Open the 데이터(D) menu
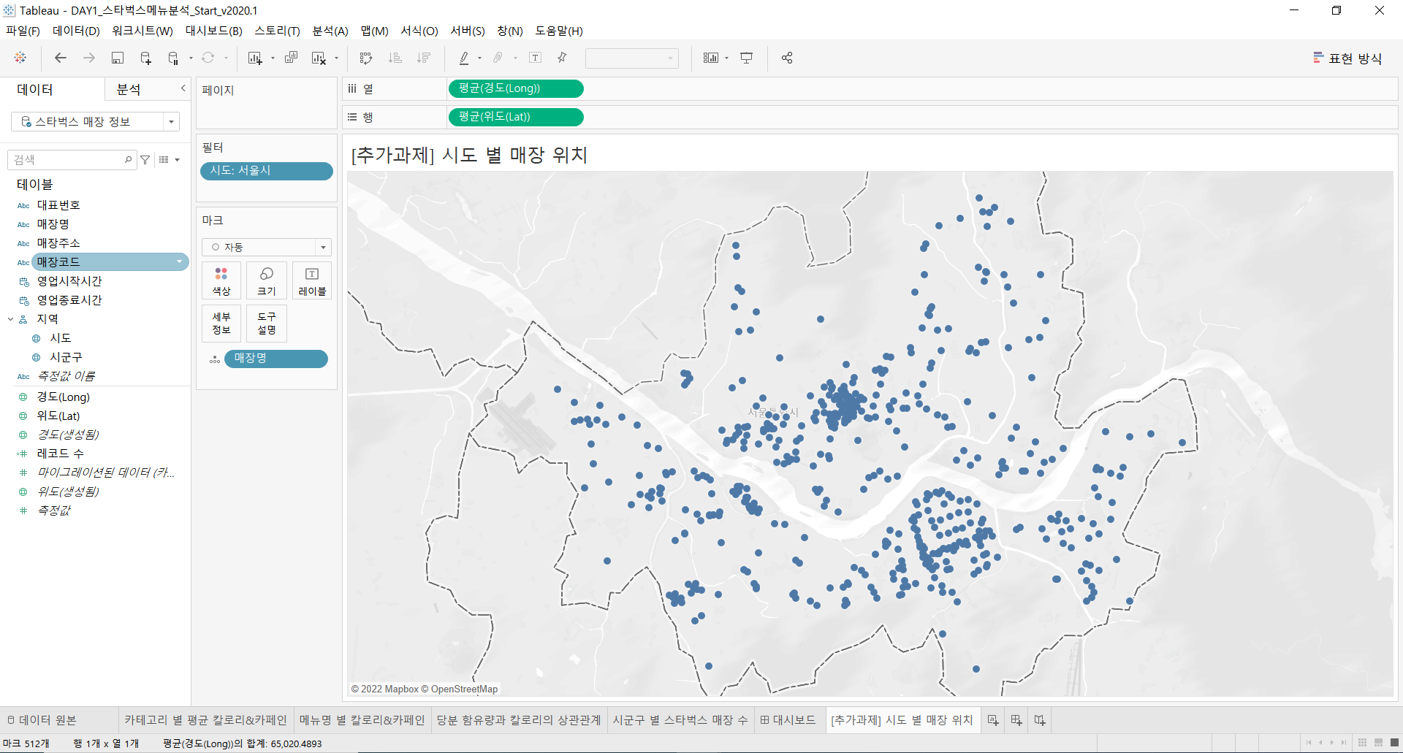The height and width of the screenshot is (753, 1403). click(76, 31)
